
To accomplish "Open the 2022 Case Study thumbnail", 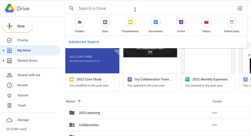I will 92,61.
